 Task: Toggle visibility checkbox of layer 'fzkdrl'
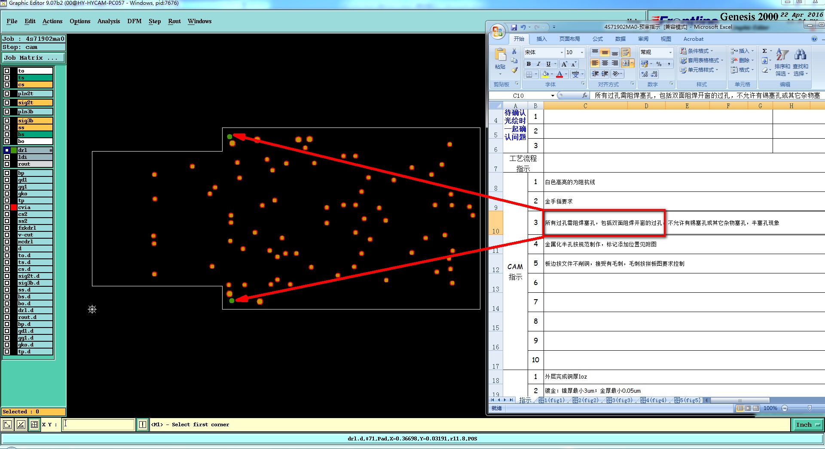point(7,228)
